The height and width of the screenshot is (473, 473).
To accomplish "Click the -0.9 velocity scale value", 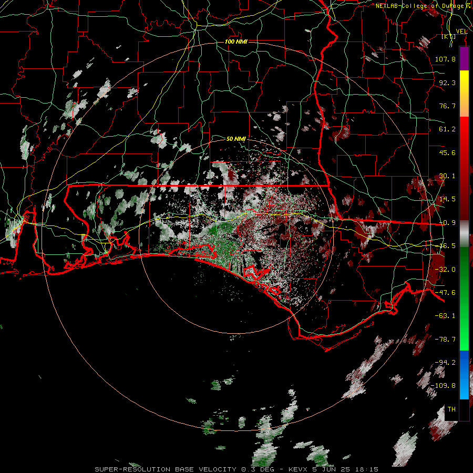I will pyautogui.click(x=447, y=223).
